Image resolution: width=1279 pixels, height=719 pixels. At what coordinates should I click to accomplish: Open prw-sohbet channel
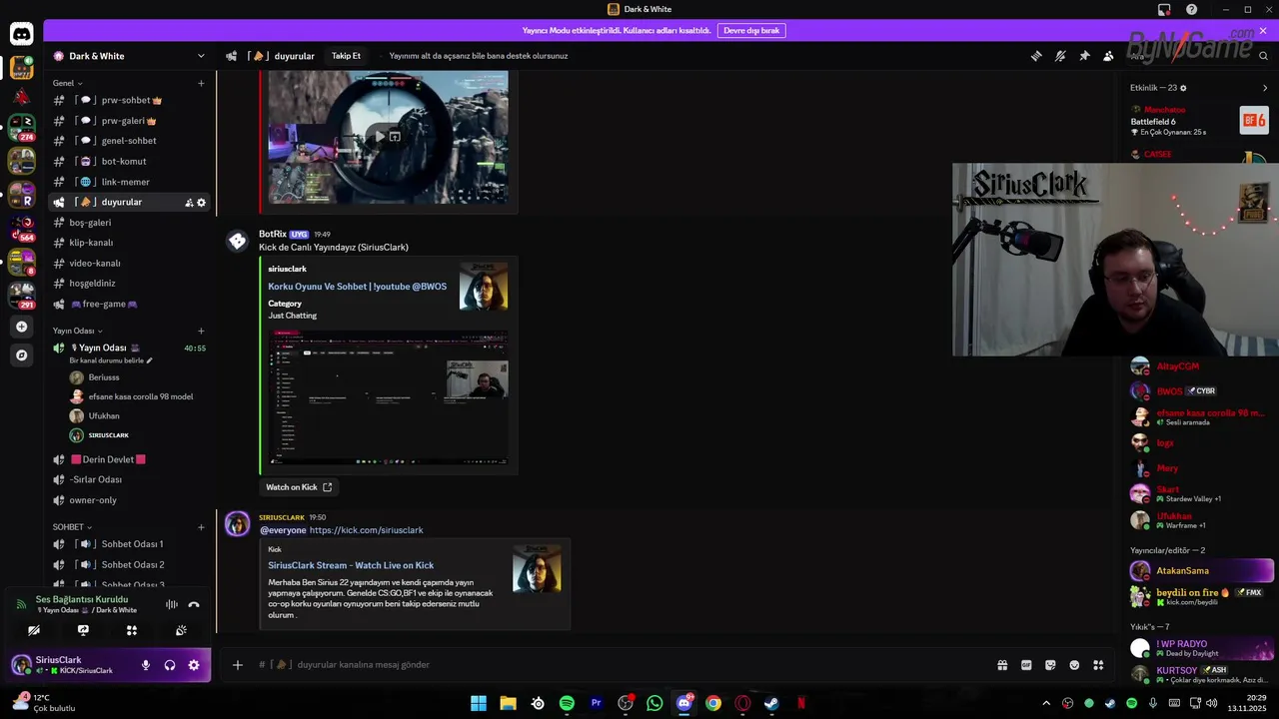pyautogui.click(x=130, y=100)
